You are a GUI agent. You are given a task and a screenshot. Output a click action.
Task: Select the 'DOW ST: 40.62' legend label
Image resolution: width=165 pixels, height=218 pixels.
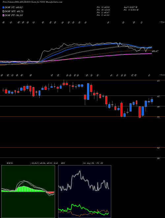coord(14,7)
